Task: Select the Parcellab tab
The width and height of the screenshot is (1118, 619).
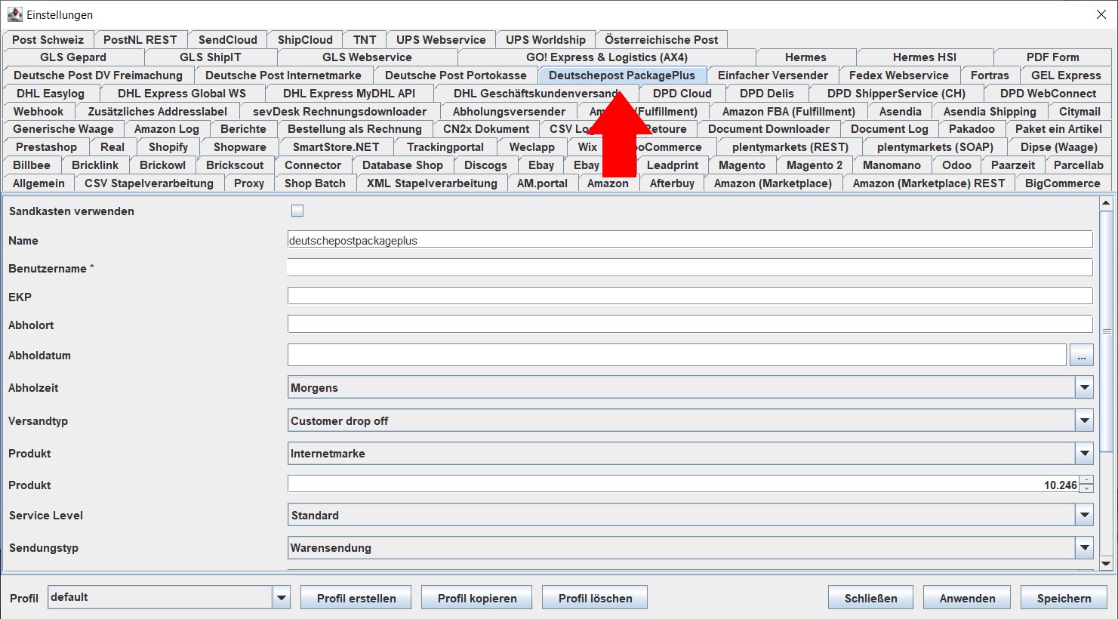Action: click(1079, 165)
